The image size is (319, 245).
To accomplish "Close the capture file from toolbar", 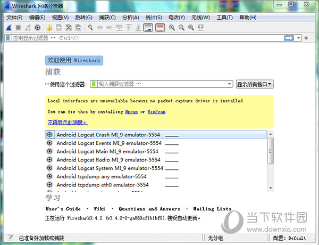I will point(69,28).
